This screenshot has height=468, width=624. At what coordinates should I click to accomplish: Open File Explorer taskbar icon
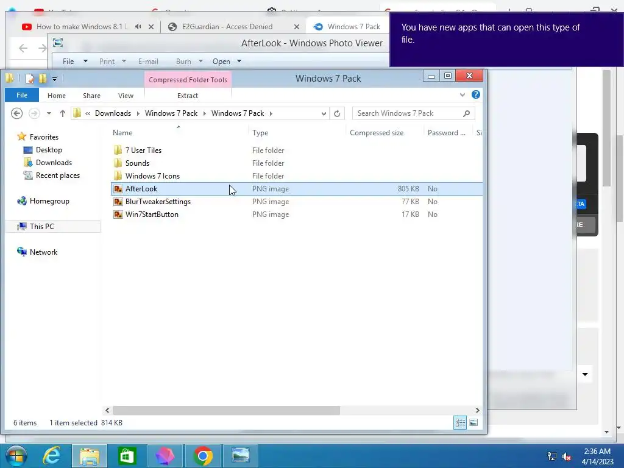tap(90, 456)
